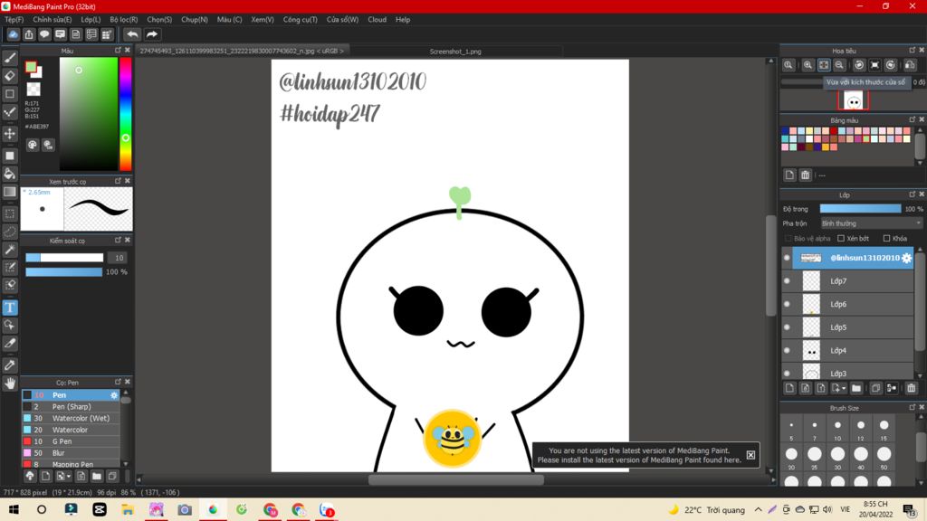Dismiss the MediaBang update notification
Screen dimensions: 927x521
[x=750, y=455]
